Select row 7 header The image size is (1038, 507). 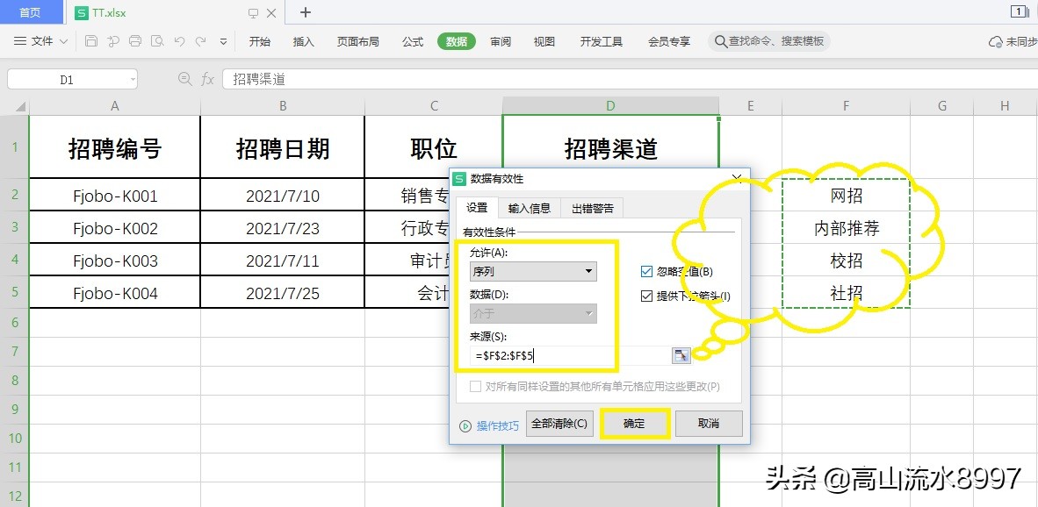15,351
